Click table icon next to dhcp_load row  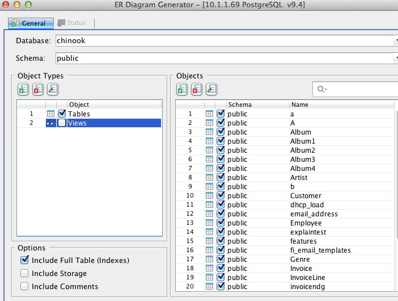209,204
